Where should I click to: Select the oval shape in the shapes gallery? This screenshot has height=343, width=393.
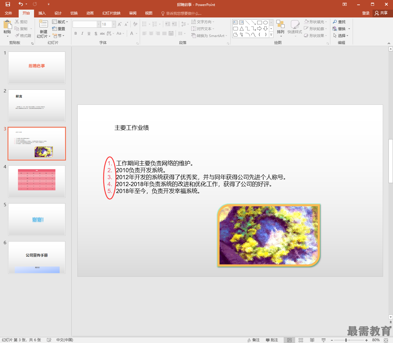[x=265, y=23]
